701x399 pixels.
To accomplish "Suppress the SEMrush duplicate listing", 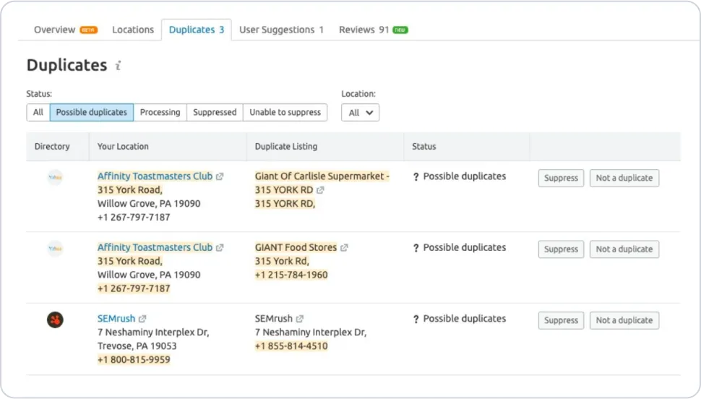I will tap(561, 320).
